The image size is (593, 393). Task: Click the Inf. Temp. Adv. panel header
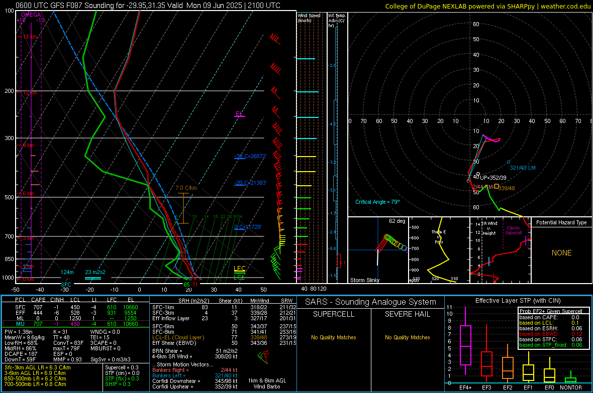337,21
